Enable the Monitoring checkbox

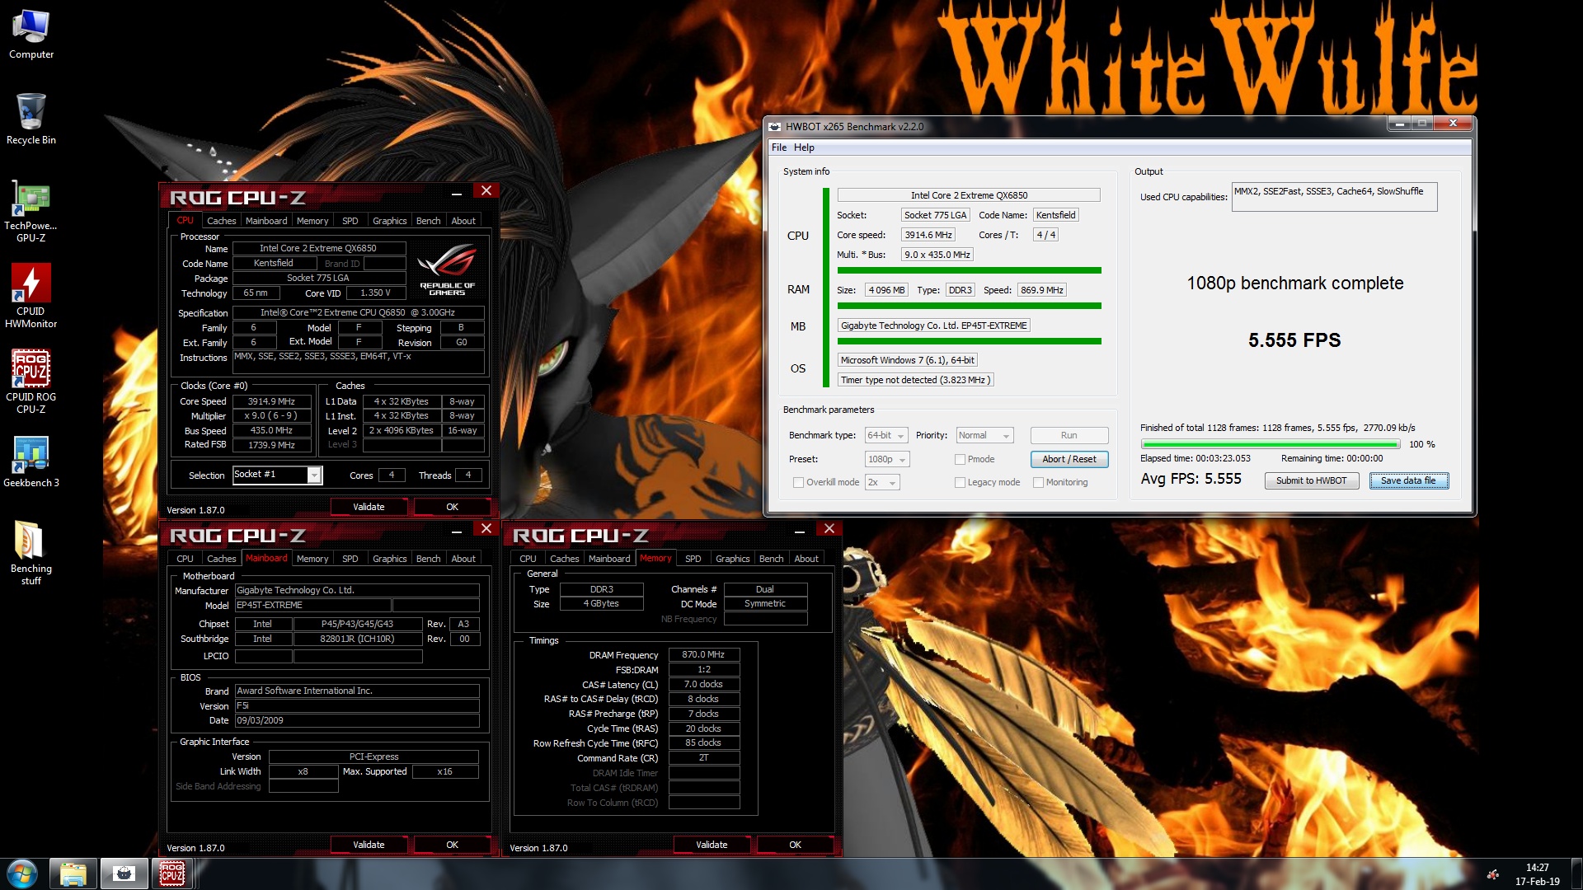[1038, 482]
